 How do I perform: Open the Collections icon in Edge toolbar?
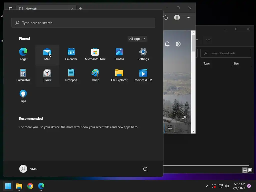pos(165,17)
